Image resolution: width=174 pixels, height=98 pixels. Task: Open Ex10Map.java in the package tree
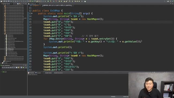pyautogui.click(x=10, y=49)
